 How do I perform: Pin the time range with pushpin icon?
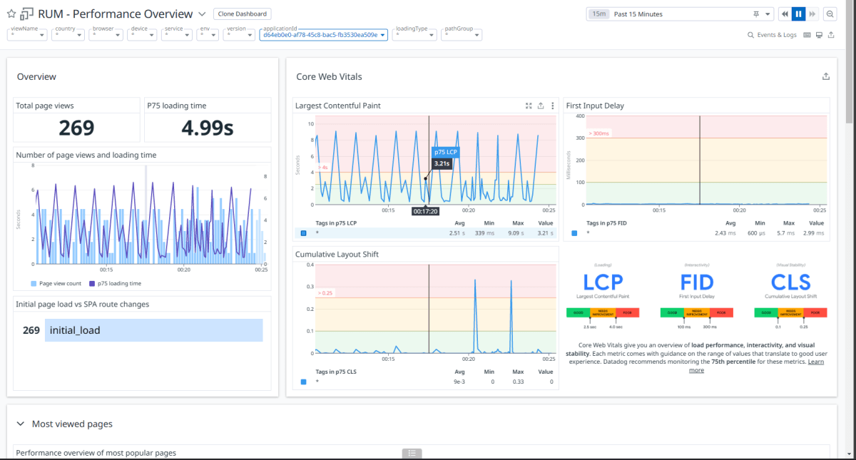click(x=756, y=14)
